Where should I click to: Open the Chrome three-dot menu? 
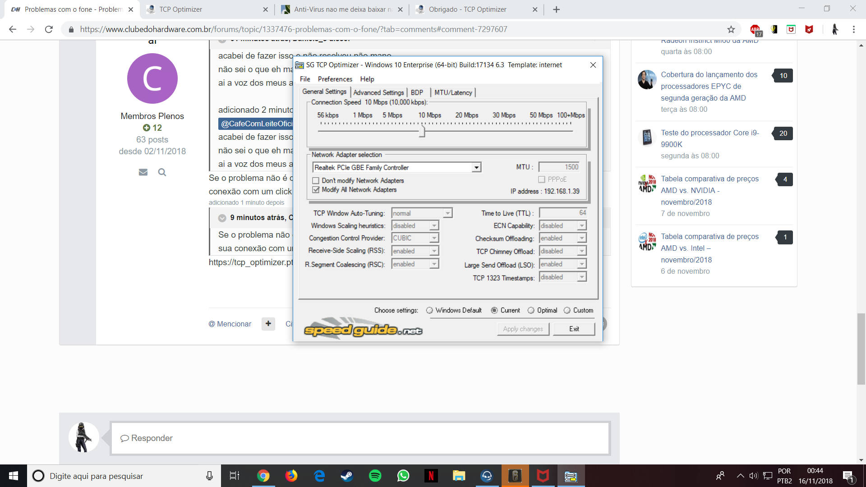click(x=854, y=29)
